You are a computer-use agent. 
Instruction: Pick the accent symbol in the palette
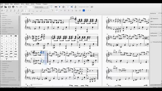tap(2, 39)
